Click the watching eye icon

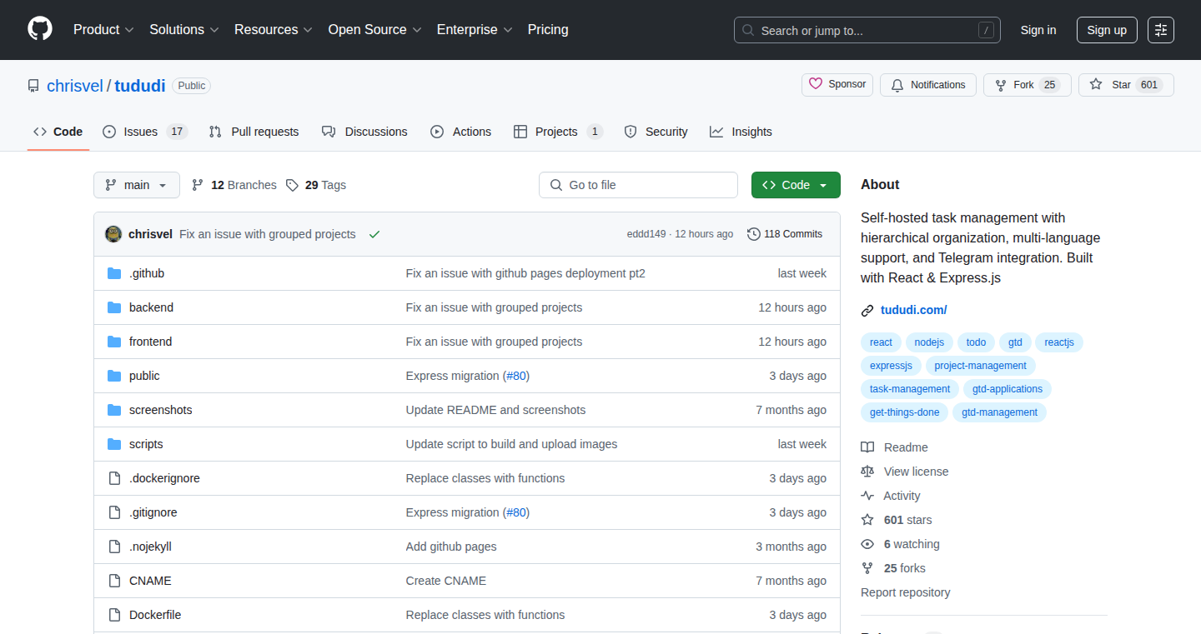(x=867, y=544)
